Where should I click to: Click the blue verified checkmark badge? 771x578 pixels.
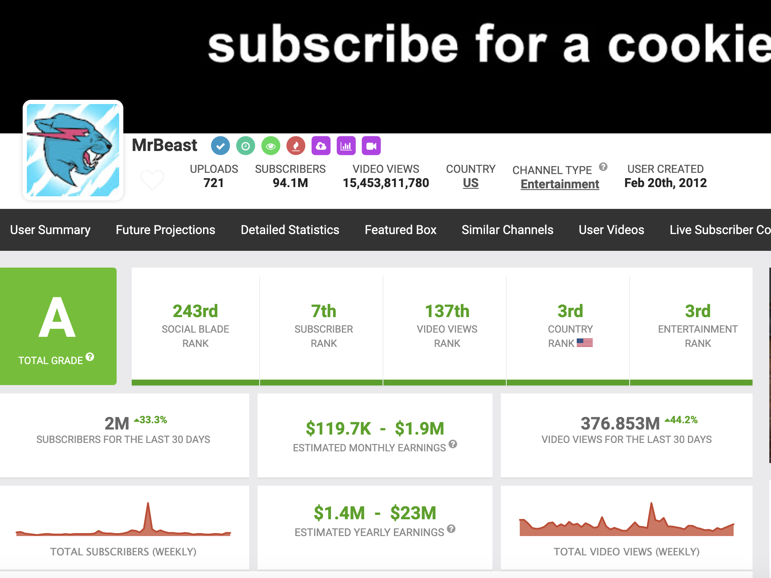point(220,146)
